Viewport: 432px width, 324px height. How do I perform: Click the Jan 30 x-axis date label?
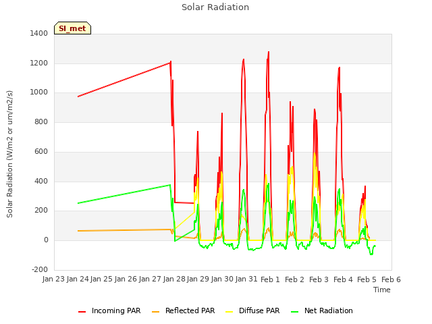pos(222,279)
